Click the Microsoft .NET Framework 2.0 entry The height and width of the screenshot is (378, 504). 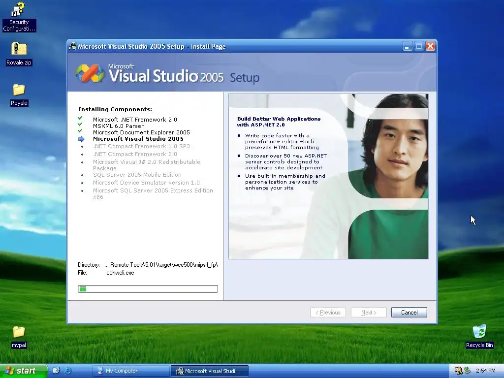pyautogui.click(x=135, y=120)
